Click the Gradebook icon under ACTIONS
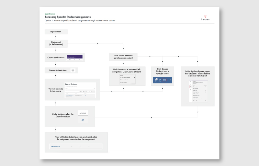This screenshot has width=259, height=166. 83,120
